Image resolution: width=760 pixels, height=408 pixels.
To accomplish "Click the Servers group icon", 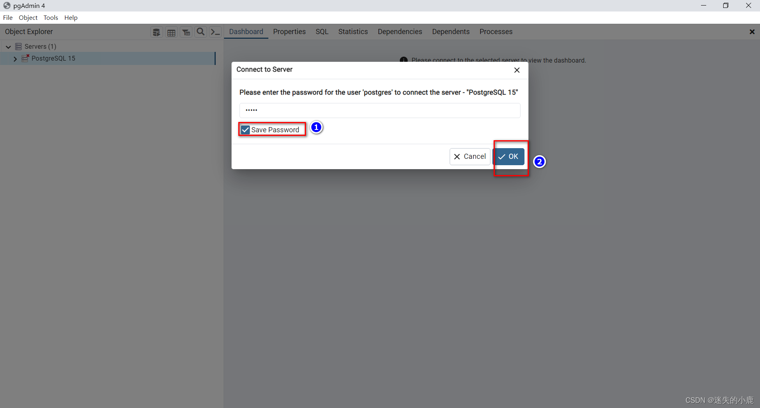I will tap(18, 46).
